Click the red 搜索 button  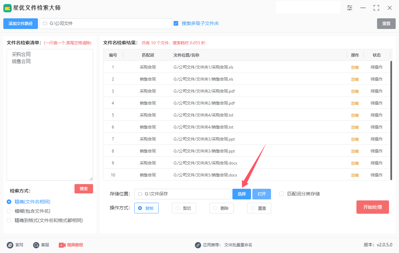[x=84, y=189]
